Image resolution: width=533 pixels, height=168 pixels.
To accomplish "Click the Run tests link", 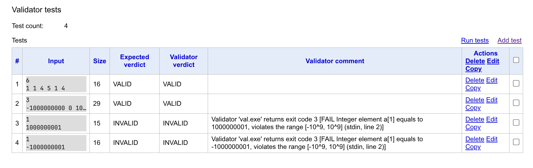I will 475,40.
